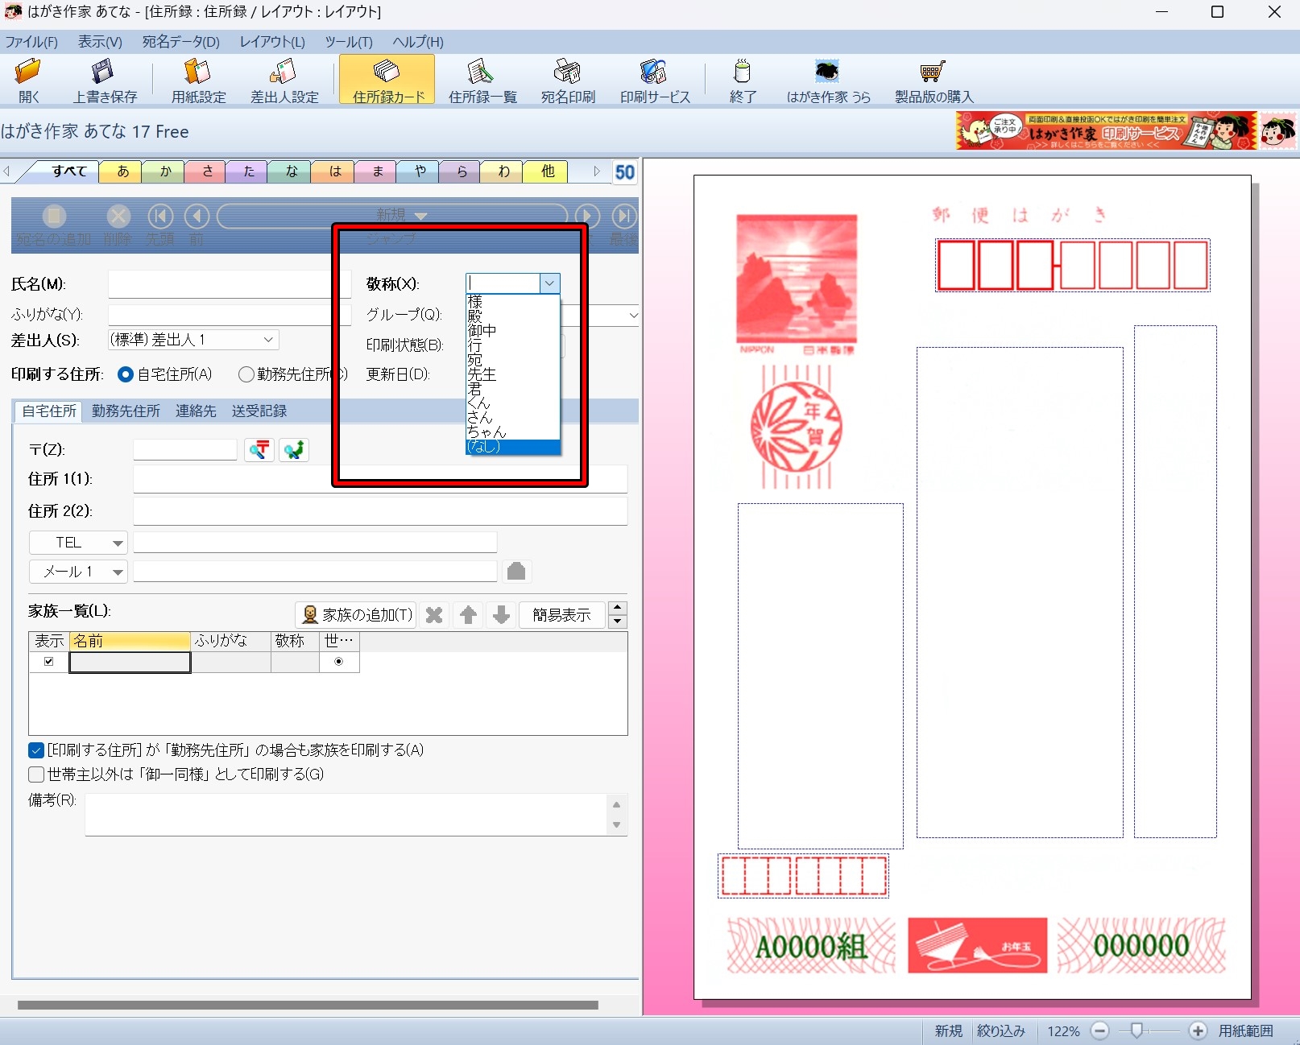Select the 自宅住所(A) radio button

tap(126, 374)
